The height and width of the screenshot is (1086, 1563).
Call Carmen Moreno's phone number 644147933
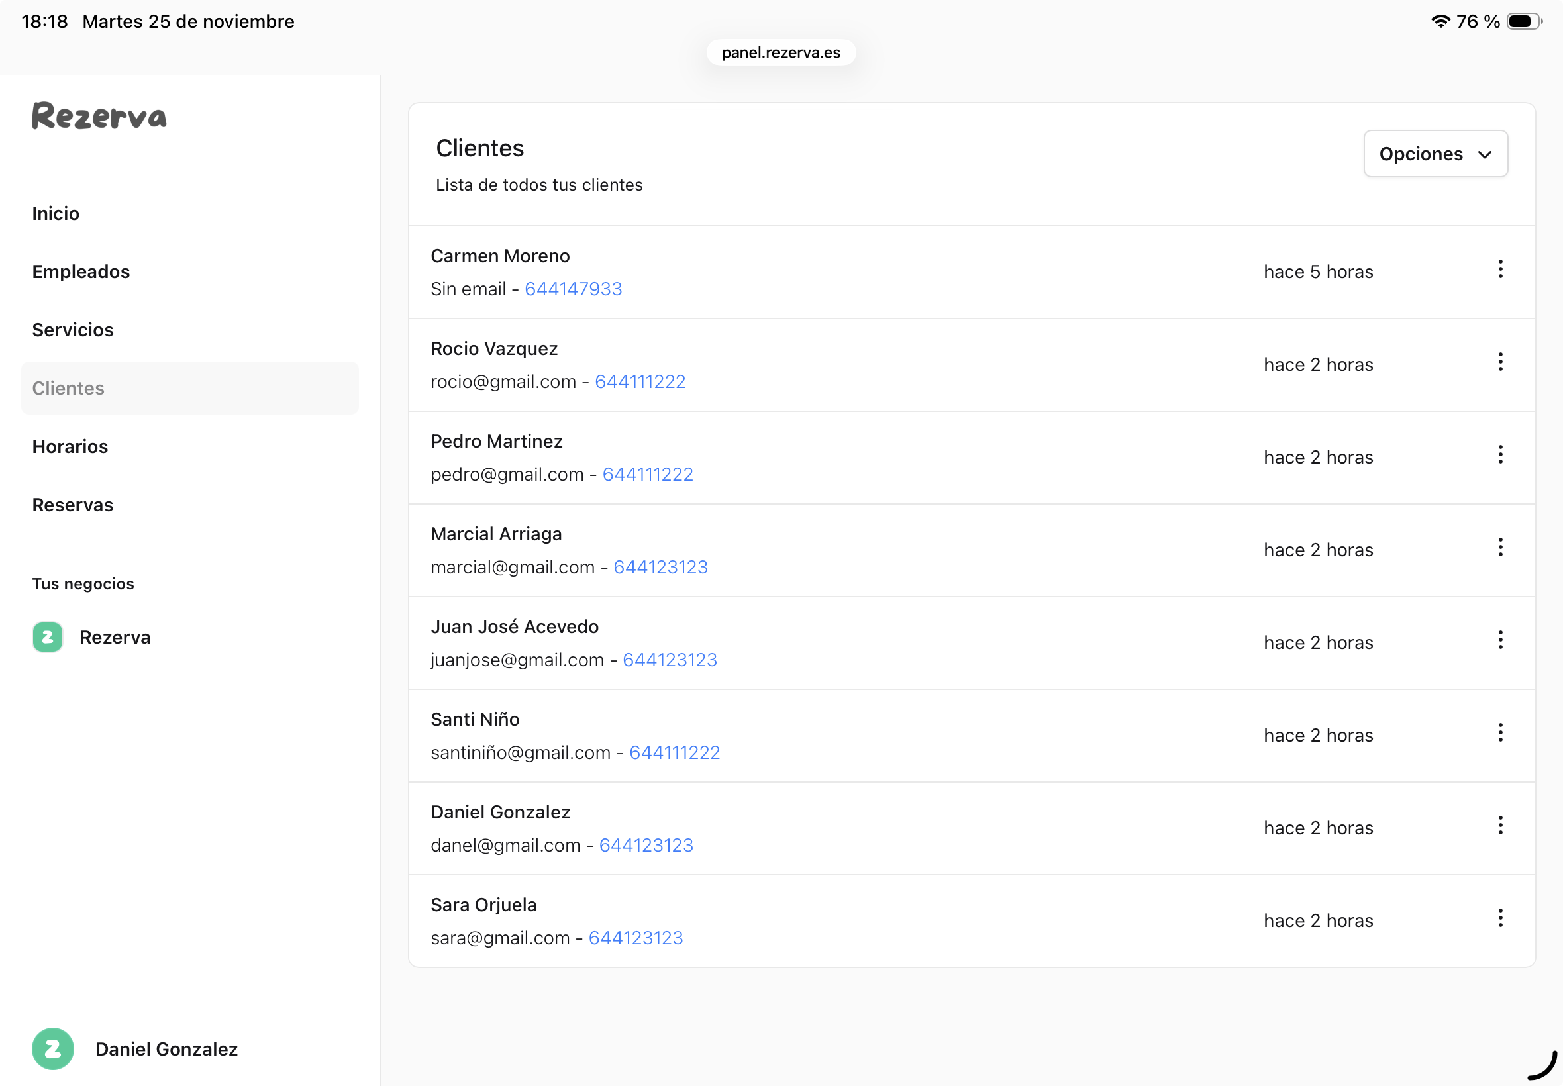point(573,289)
